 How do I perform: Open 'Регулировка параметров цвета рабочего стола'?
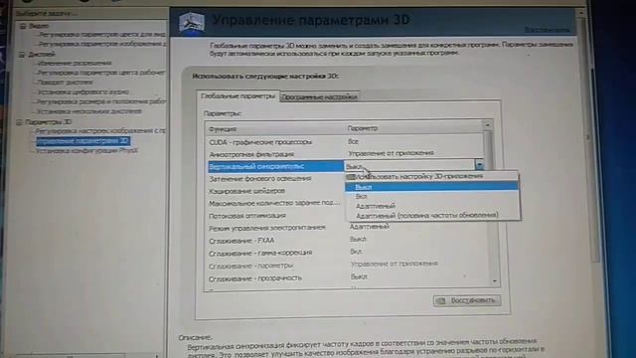pyautogui.click(x=101, y=73)
